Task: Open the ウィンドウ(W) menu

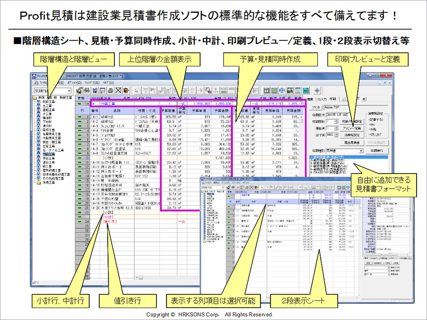Action: (92, 82)
